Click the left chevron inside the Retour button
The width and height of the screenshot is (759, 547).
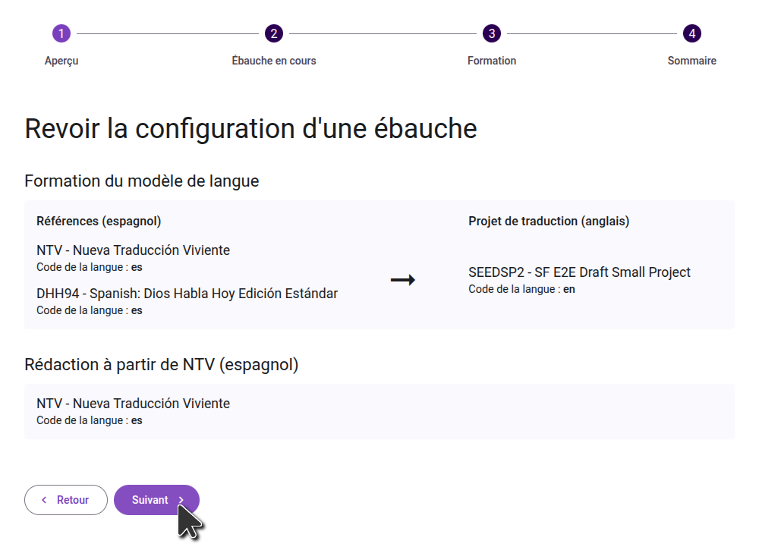44,500
